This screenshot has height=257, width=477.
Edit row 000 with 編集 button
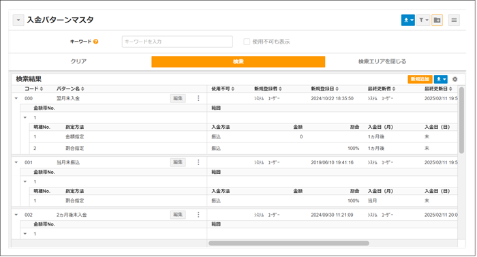pyautogui.click(x=178, y=98)
